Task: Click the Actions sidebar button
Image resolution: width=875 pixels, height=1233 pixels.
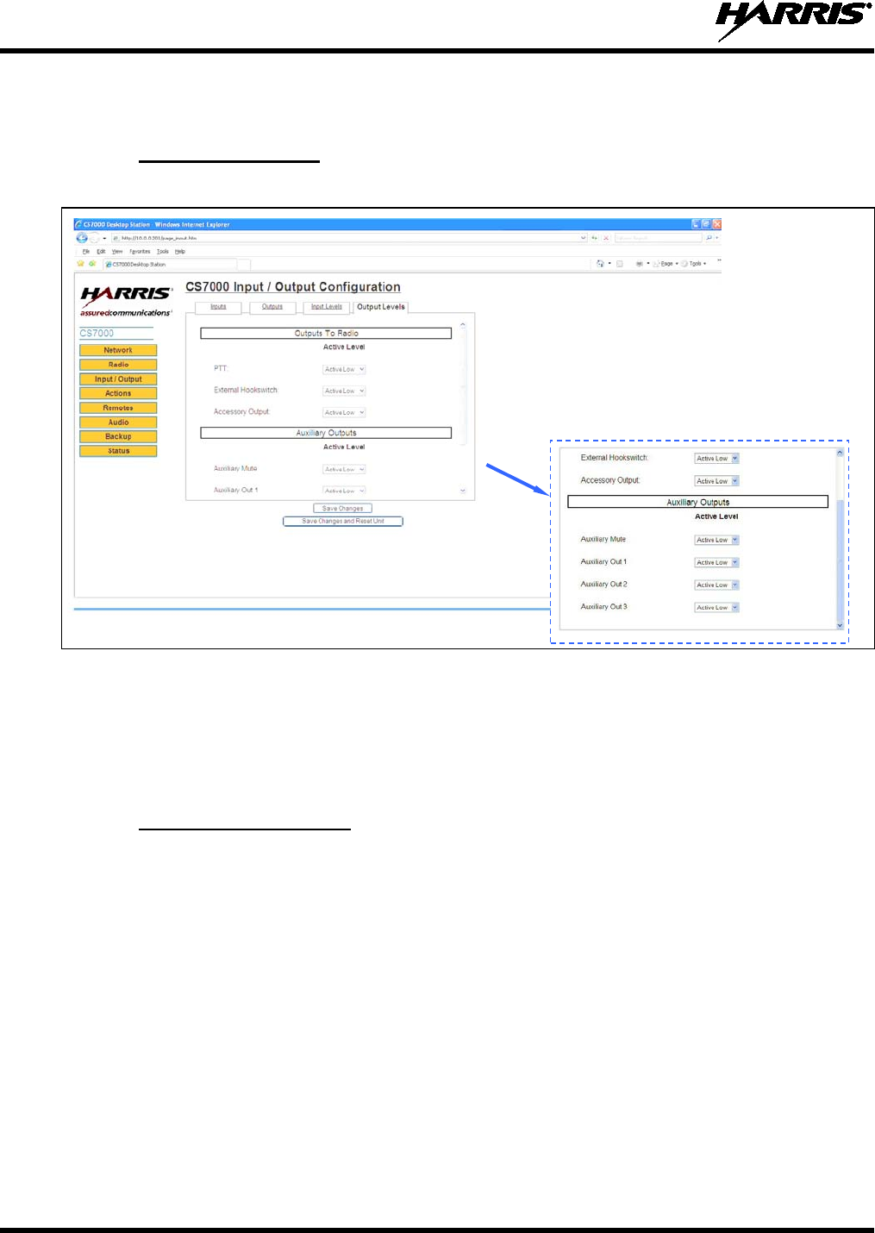Action: coord(118,393)
